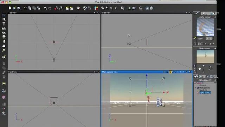Screen dimensions: 225x127
Task: Select Alpha plane2 in the object tree
Action: [205, 92]
